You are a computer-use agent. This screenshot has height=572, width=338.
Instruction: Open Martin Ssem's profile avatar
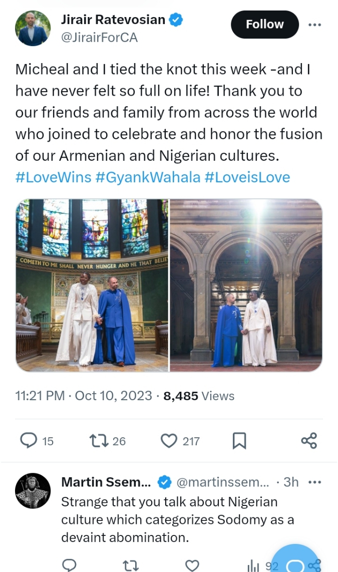pos(33,491)
